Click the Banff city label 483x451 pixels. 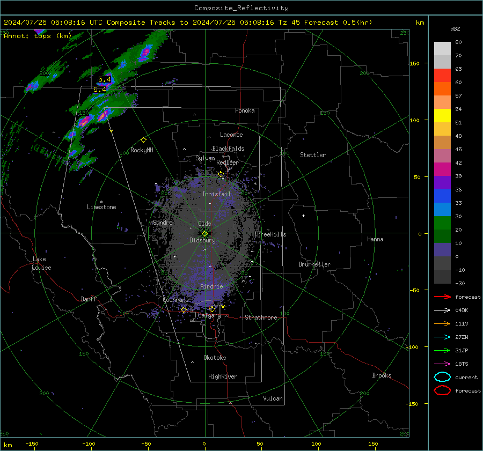[x=89, y=299]
